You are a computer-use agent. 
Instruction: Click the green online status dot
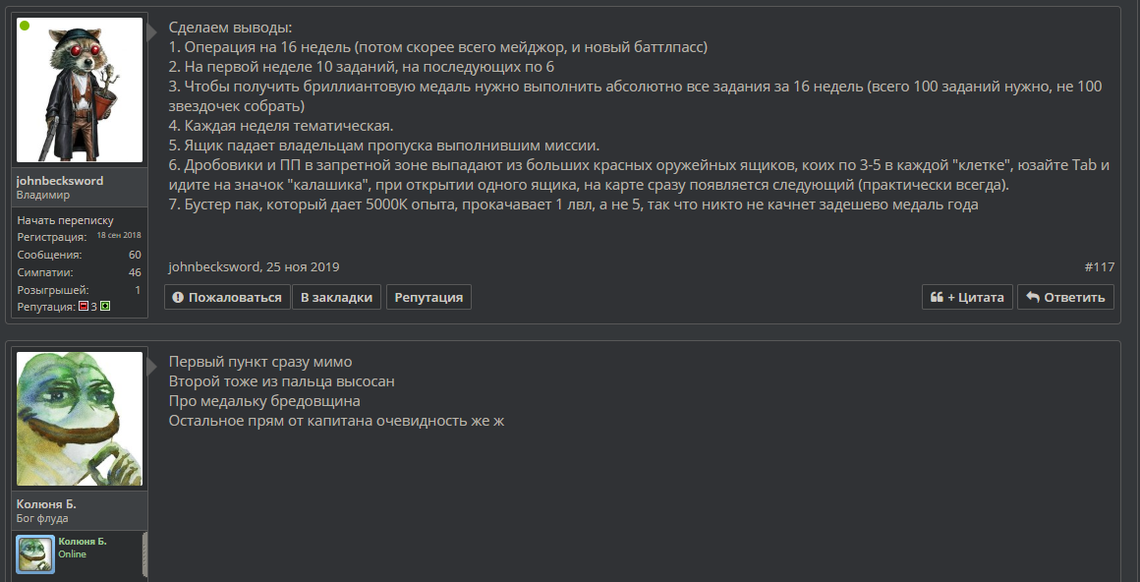[x=25, y=27]
